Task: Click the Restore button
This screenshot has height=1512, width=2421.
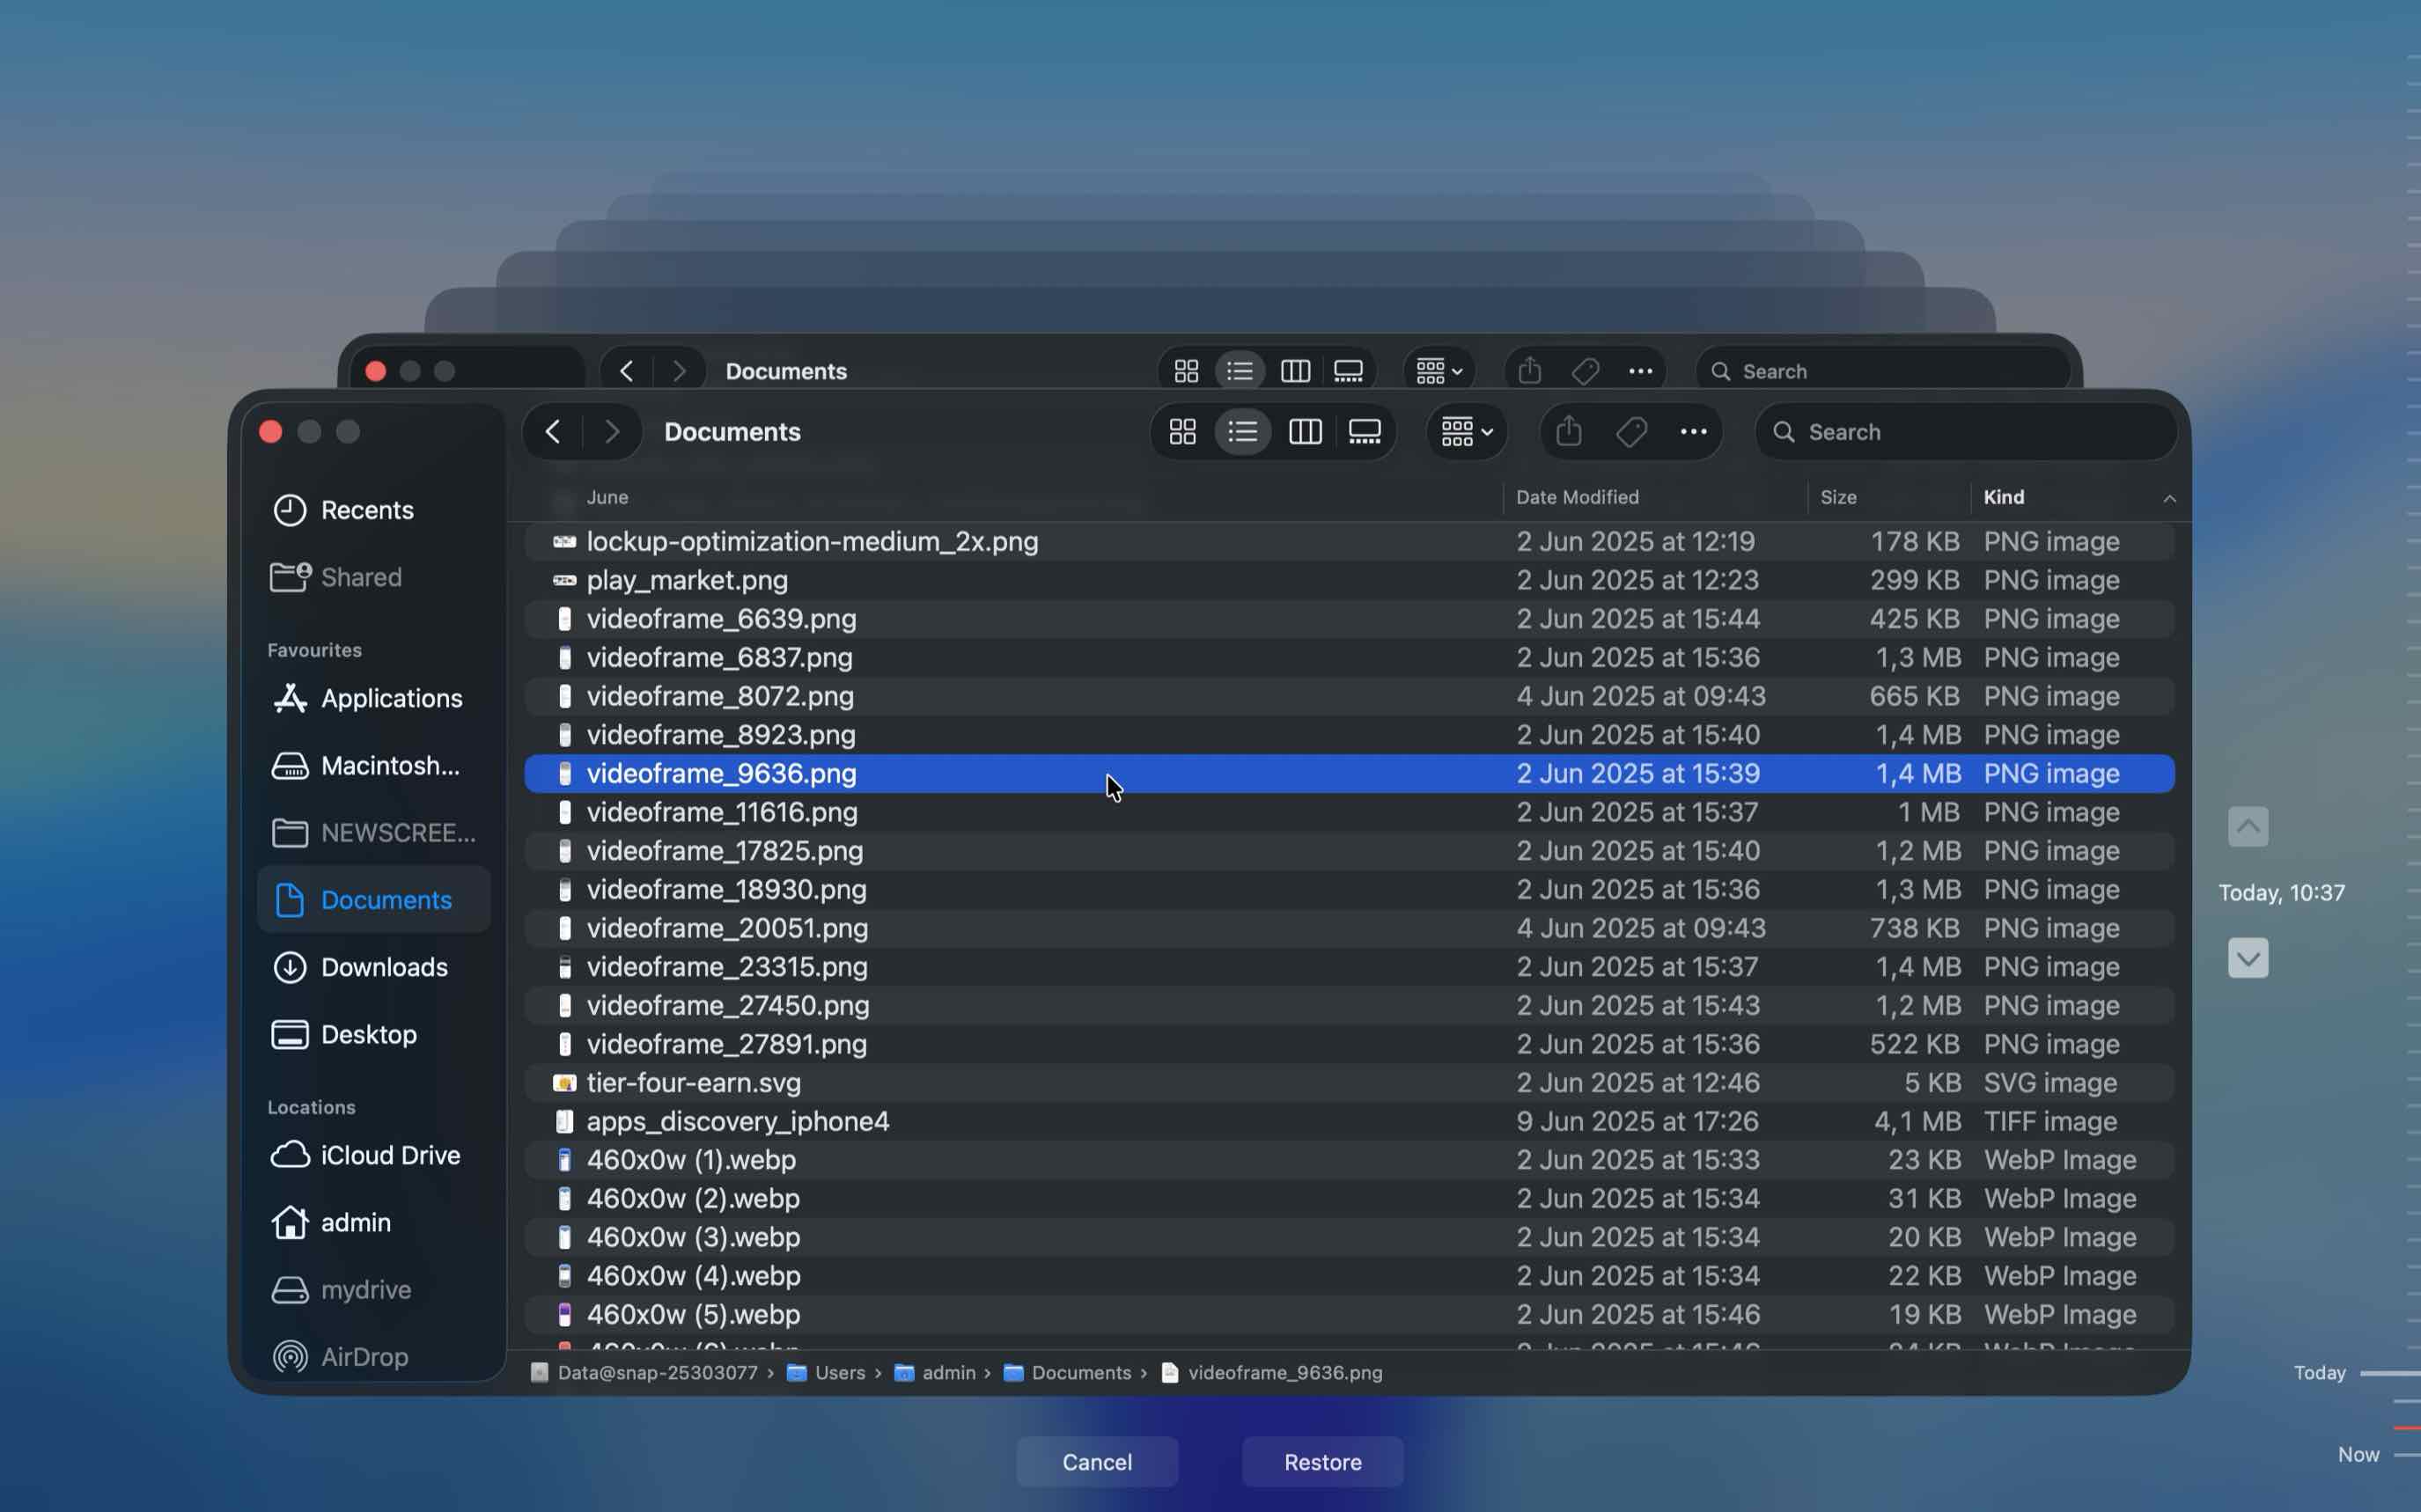Action: point(1321,1461)
